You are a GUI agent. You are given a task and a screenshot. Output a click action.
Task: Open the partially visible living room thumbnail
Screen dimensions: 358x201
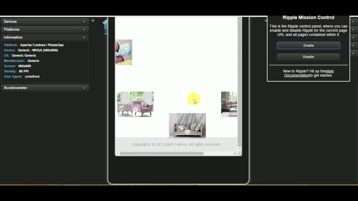tap(229, 104)
